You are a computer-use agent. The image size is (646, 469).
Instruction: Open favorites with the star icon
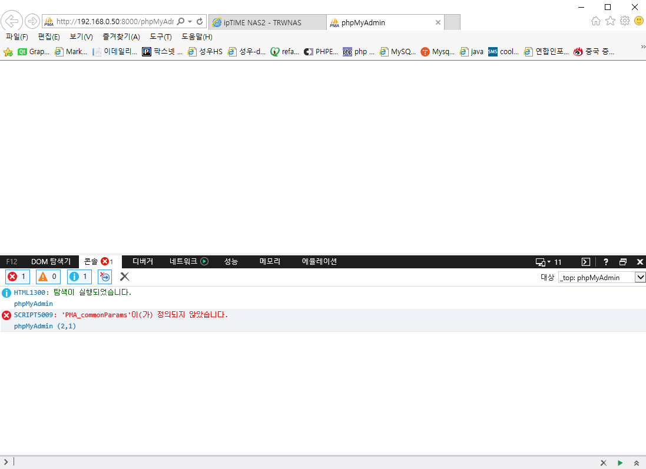point(610,21)
